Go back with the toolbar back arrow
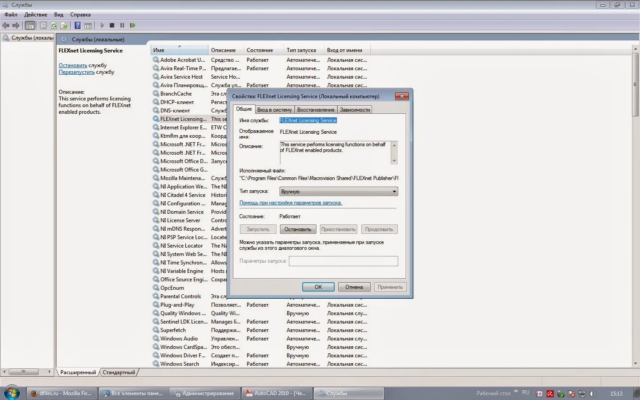Image resolution: width=640 pixels, height=400 pixels. [x=6, y=25]
